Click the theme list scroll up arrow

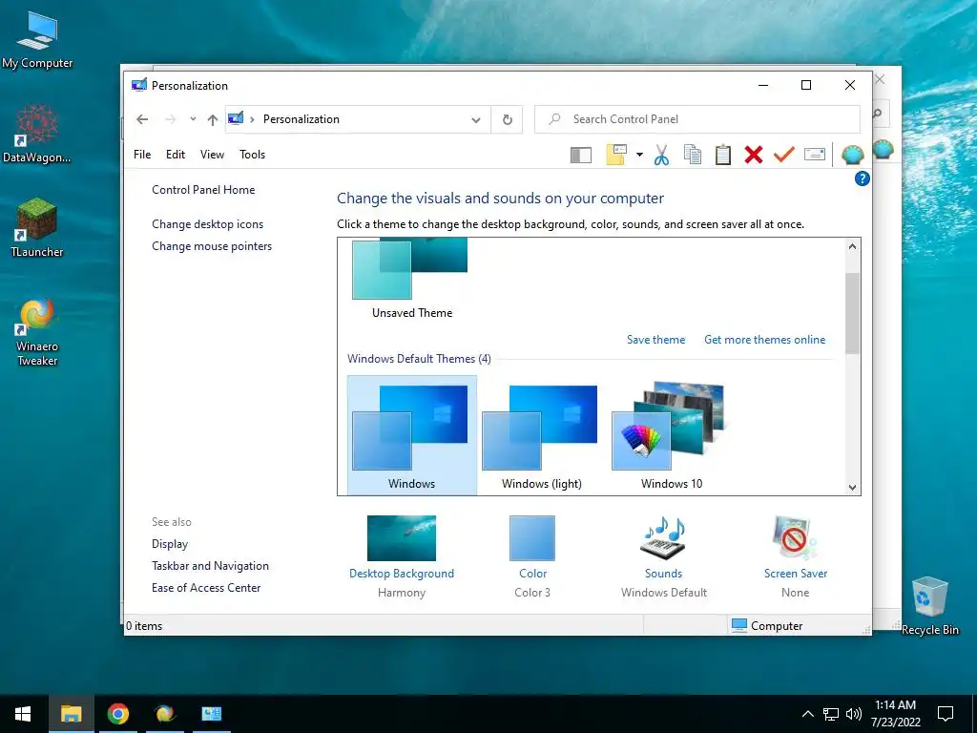(x=852, y=246)
